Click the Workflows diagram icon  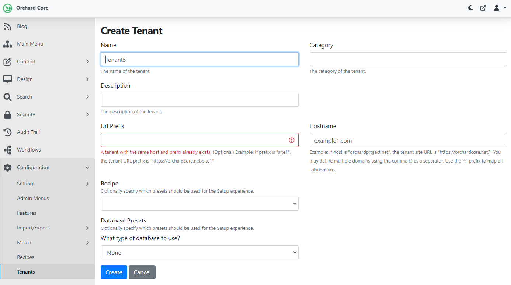(7, 150)
